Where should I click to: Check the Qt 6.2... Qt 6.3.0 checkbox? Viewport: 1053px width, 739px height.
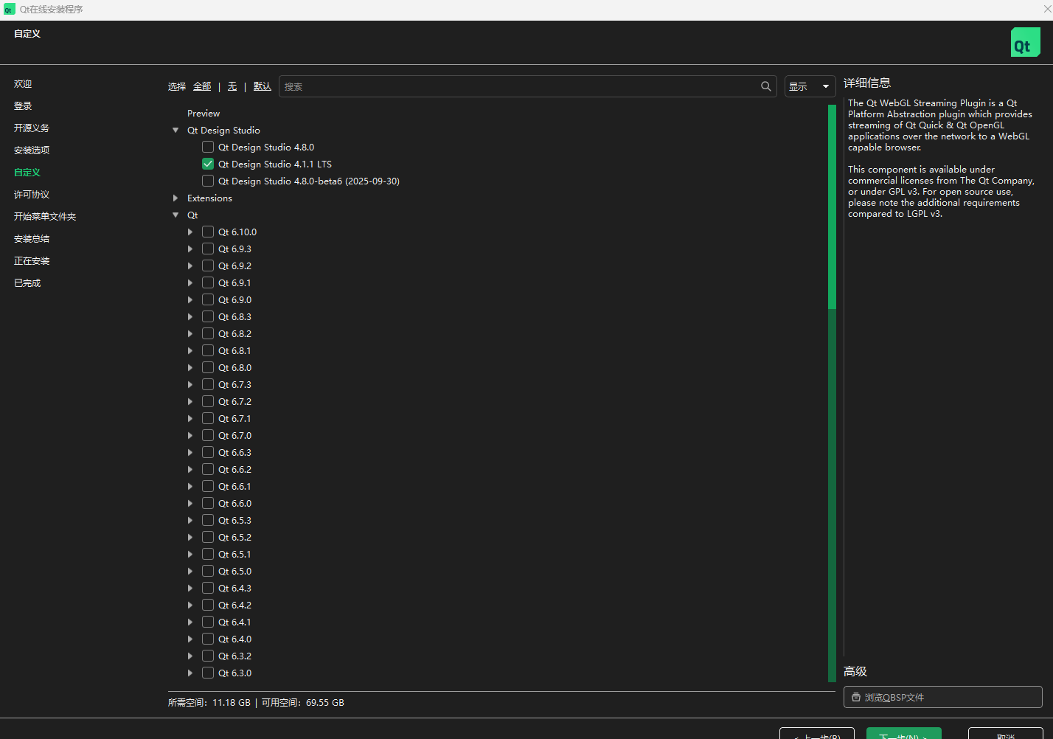(x=208, y=673)
